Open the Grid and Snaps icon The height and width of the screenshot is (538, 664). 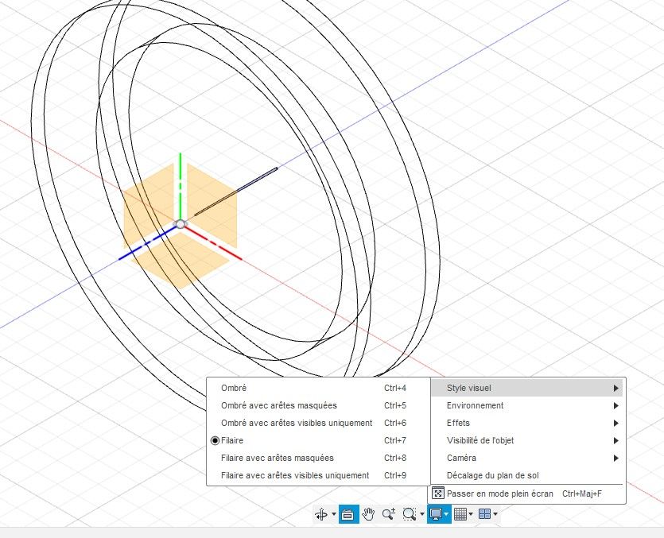[460, 514]
